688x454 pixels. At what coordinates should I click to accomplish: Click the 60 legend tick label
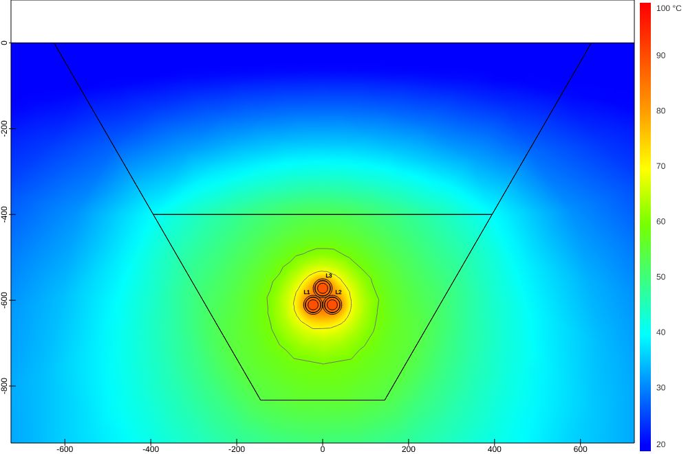(660, 221)
